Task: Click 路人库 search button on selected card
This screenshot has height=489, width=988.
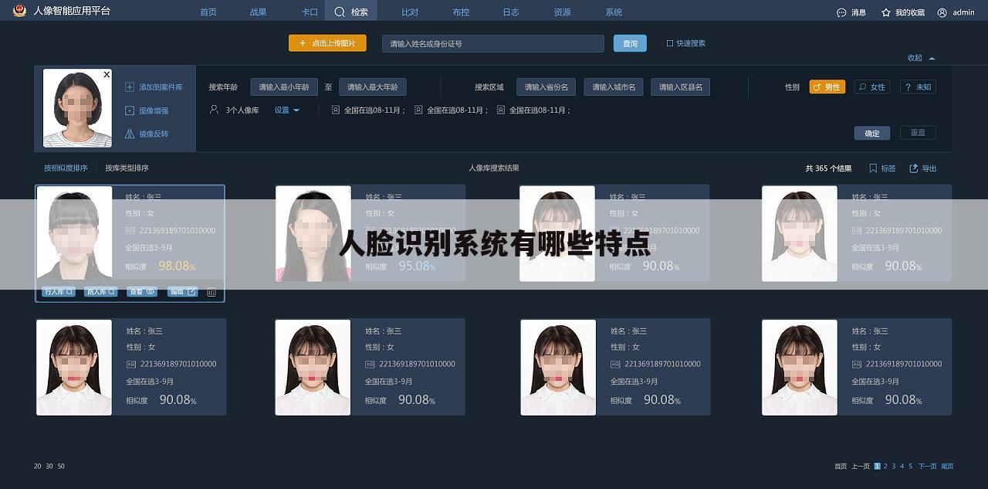Action: tap(100, 291)
